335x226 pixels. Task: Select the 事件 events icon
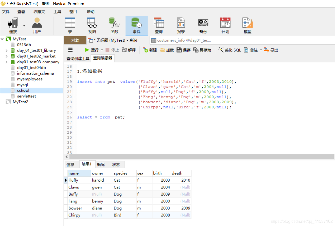(136, 26)
